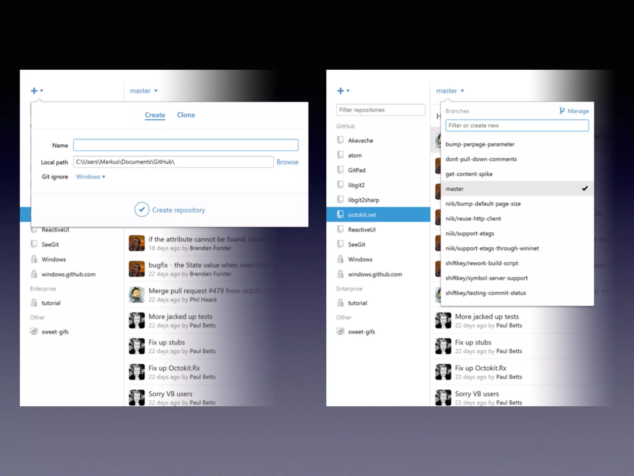
Task: Click the Akavache repository book icon
Action: click(x=340, y=140)
